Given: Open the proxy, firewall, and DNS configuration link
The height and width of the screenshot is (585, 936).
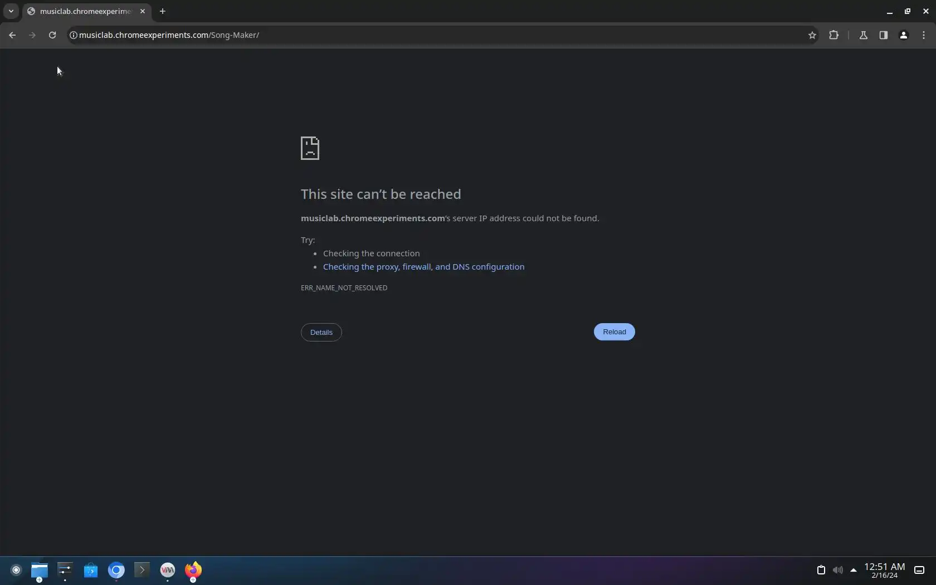Looking at the screenshot, I should (423, 267).
